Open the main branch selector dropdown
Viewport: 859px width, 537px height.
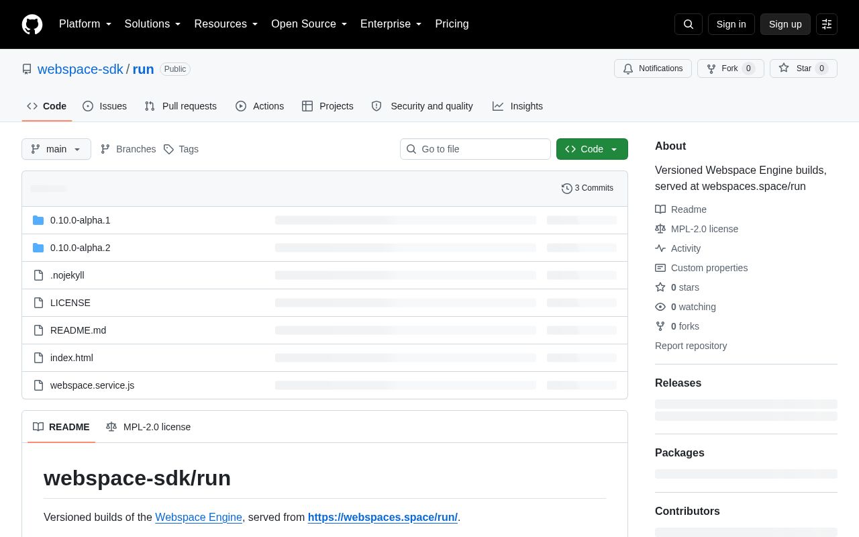(56, 149)
